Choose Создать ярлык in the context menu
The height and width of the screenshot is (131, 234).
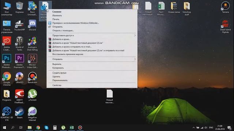(92, 73)
